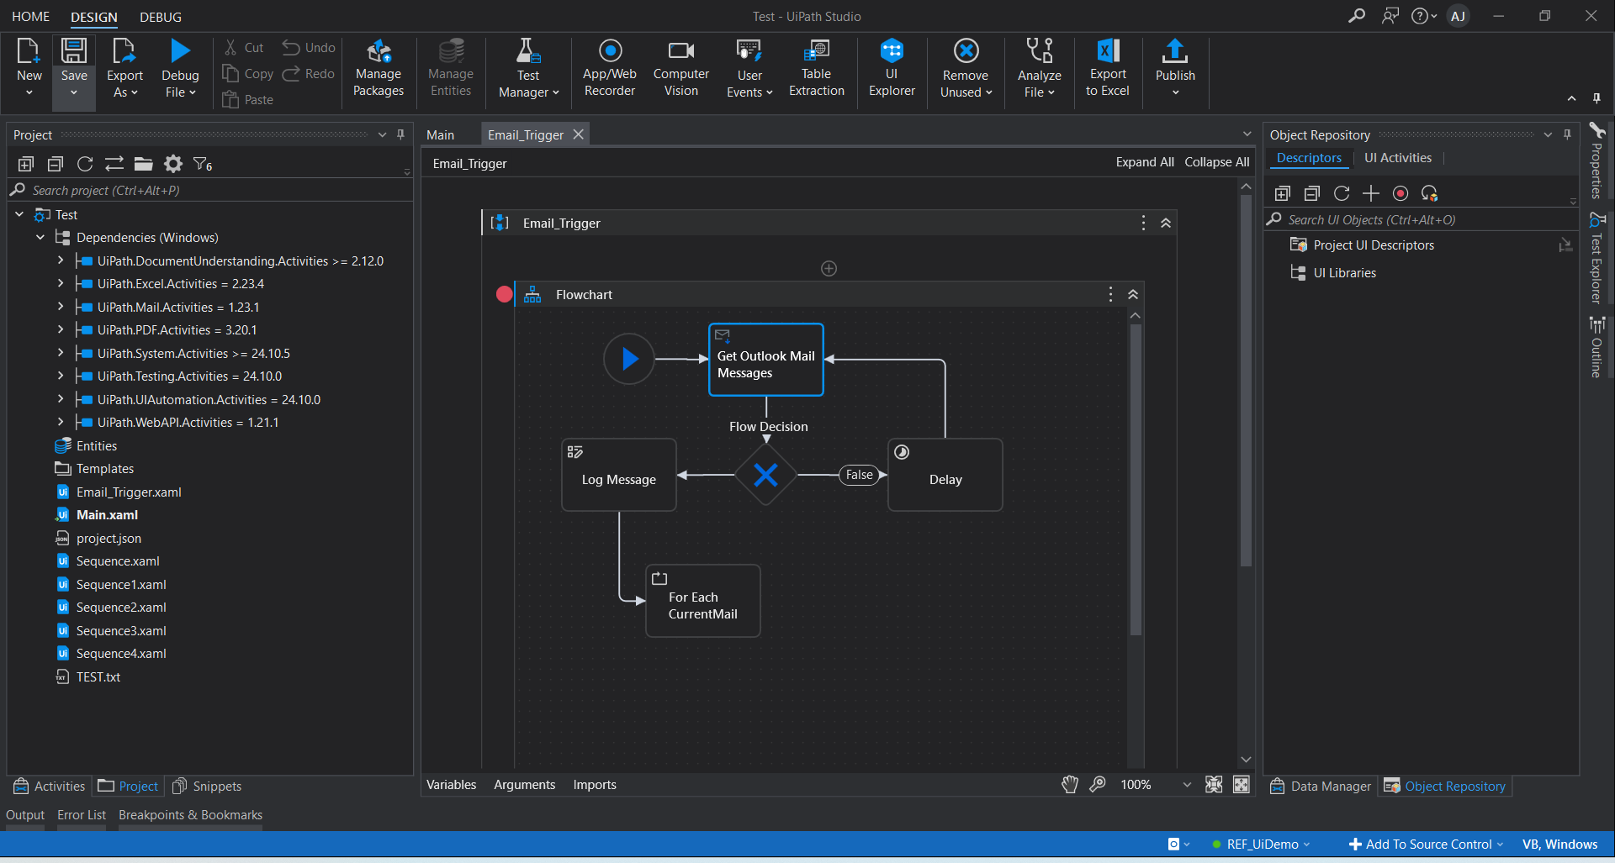Click the Search UI Objects field

1422,220
